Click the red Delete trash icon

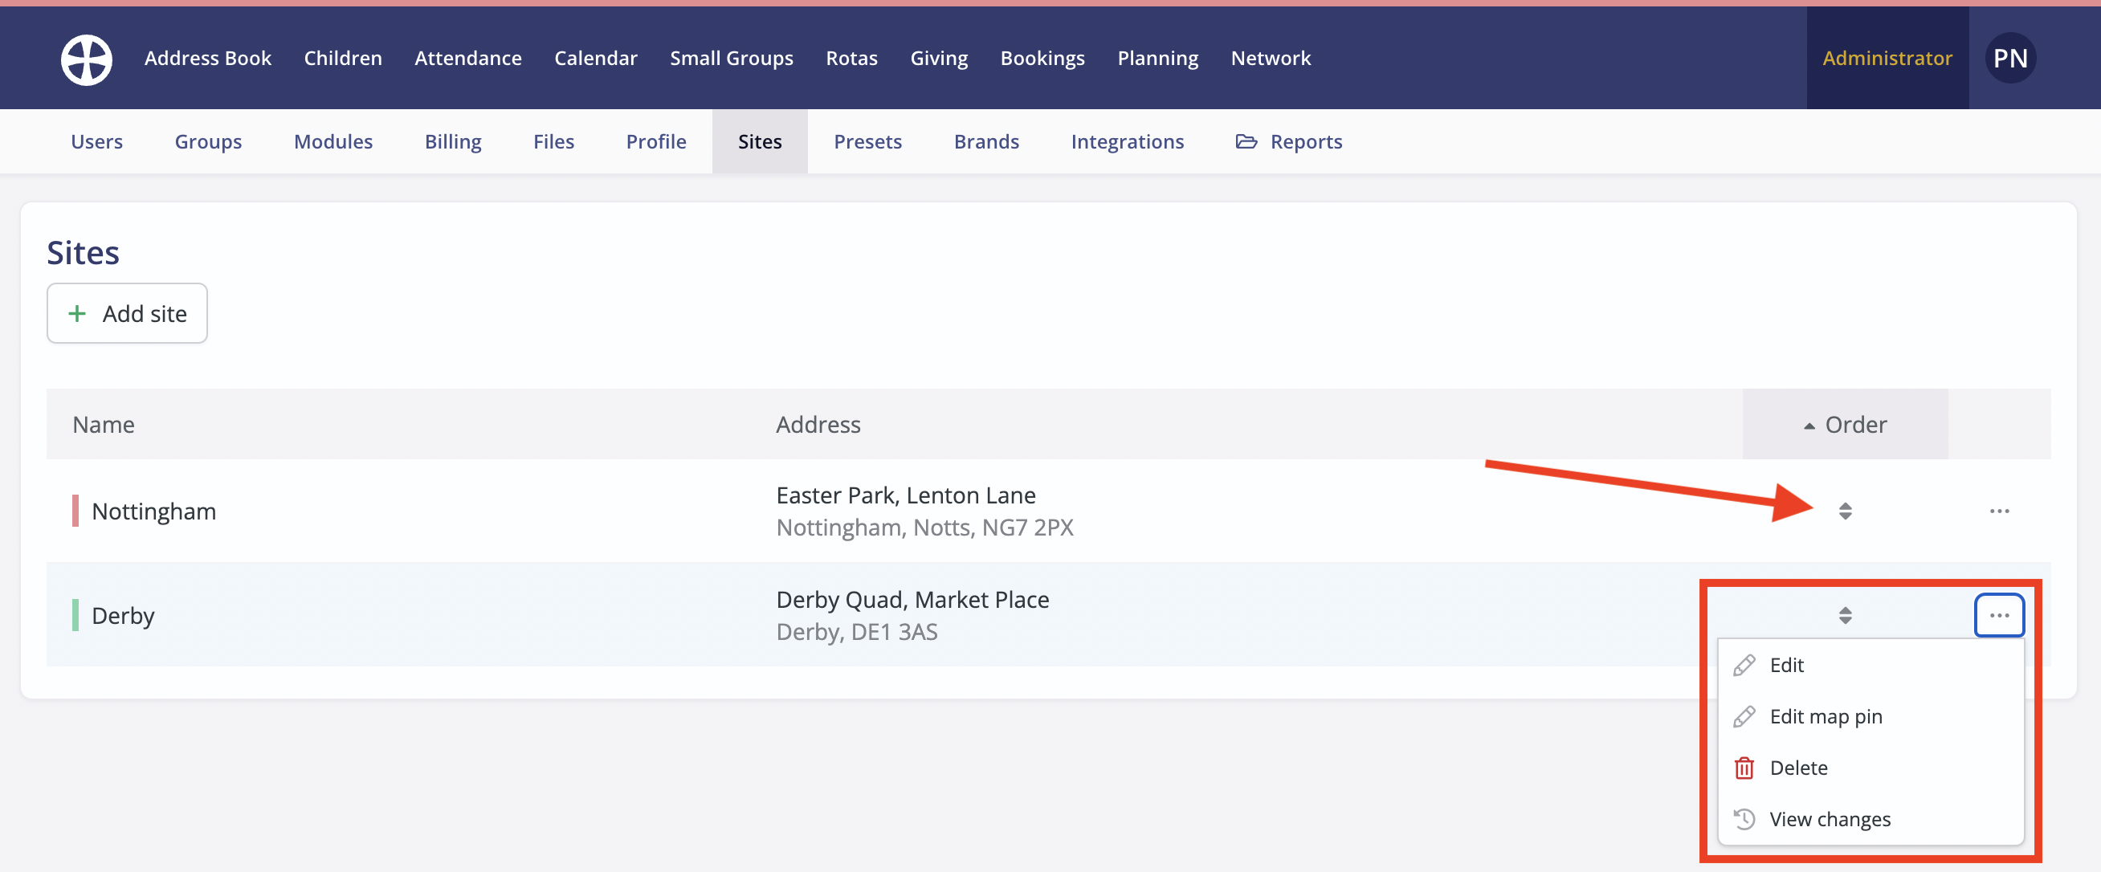(x=1744, y=768)
